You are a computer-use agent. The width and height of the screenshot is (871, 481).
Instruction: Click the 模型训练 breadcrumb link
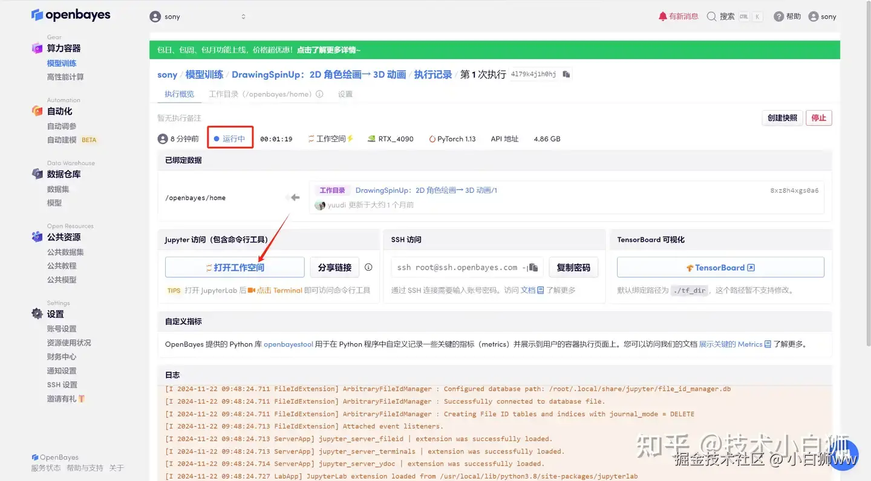[x=204, y=75]
